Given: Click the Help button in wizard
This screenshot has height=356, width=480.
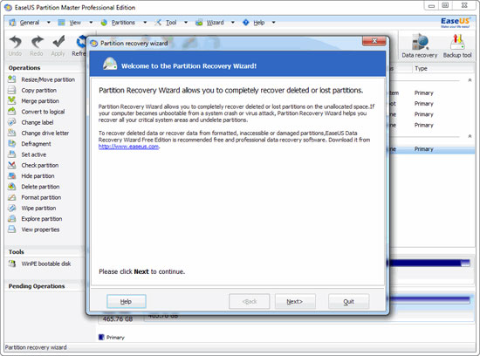Looking at the screenshot, I should (127, 302).
